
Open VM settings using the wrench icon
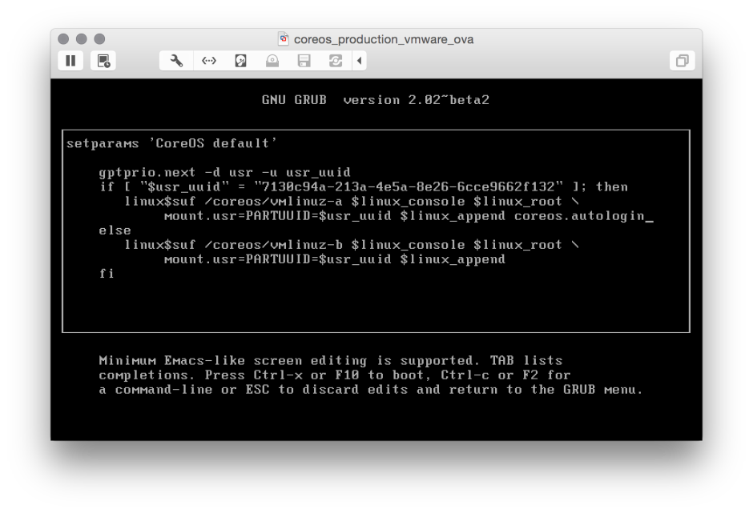[x=175, y=60]
